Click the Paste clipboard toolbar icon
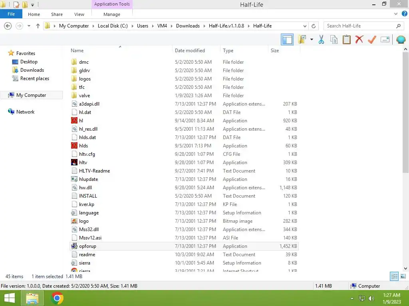 (346, 39)
